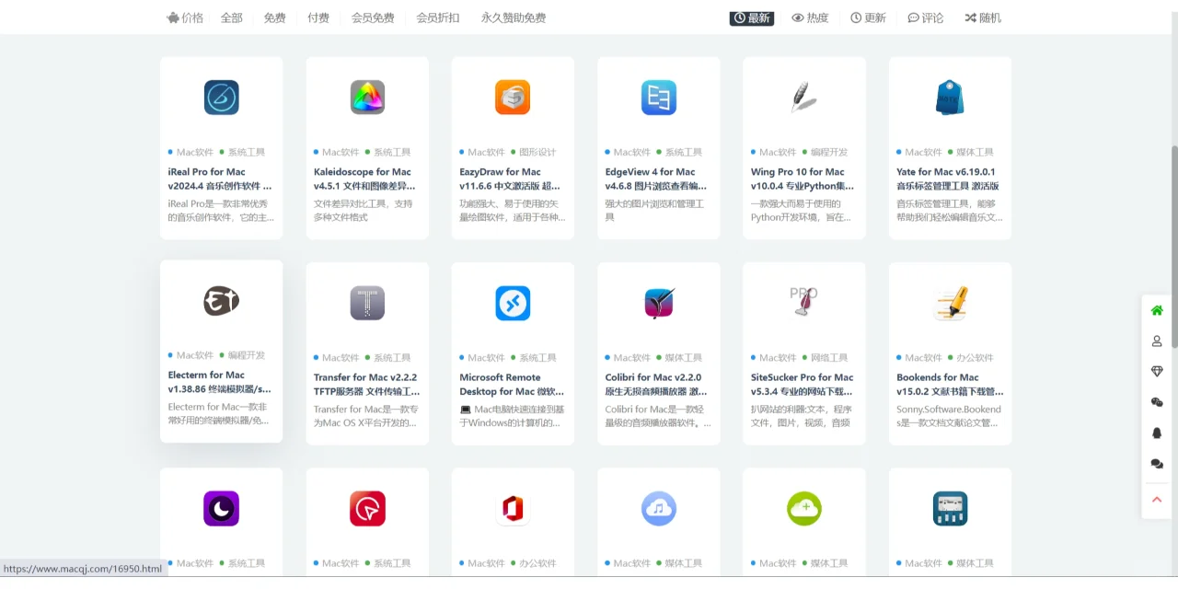Click the green home sidebar icon
1178x589 pixels.
[x=1157, y=310]
